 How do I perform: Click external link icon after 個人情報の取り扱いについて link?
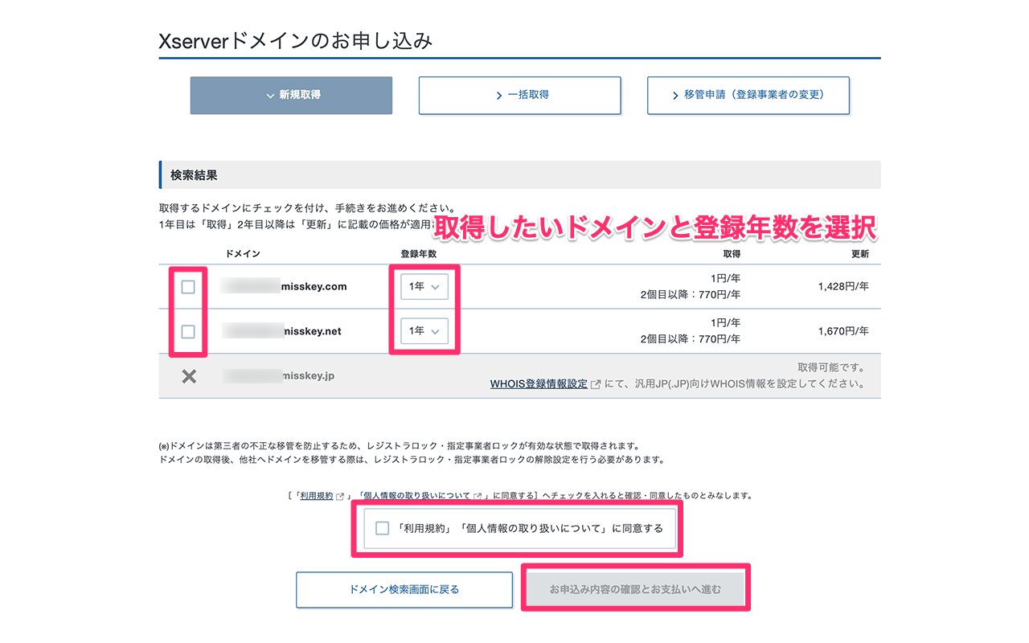(x=478, y=496)
